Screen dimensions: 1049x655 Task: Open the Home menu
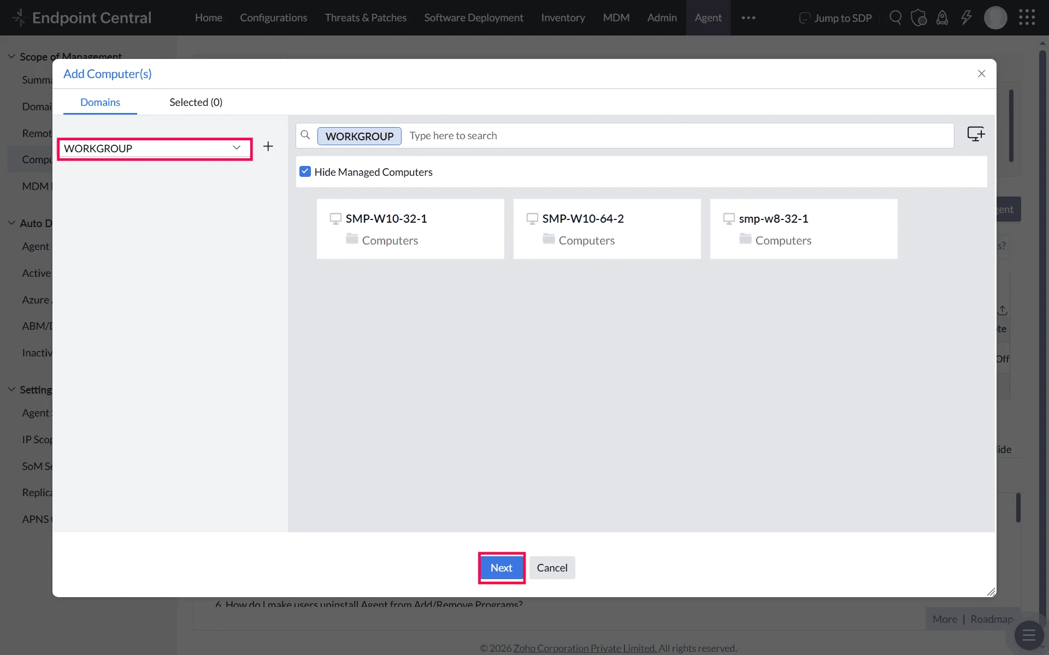coord(209,17)
